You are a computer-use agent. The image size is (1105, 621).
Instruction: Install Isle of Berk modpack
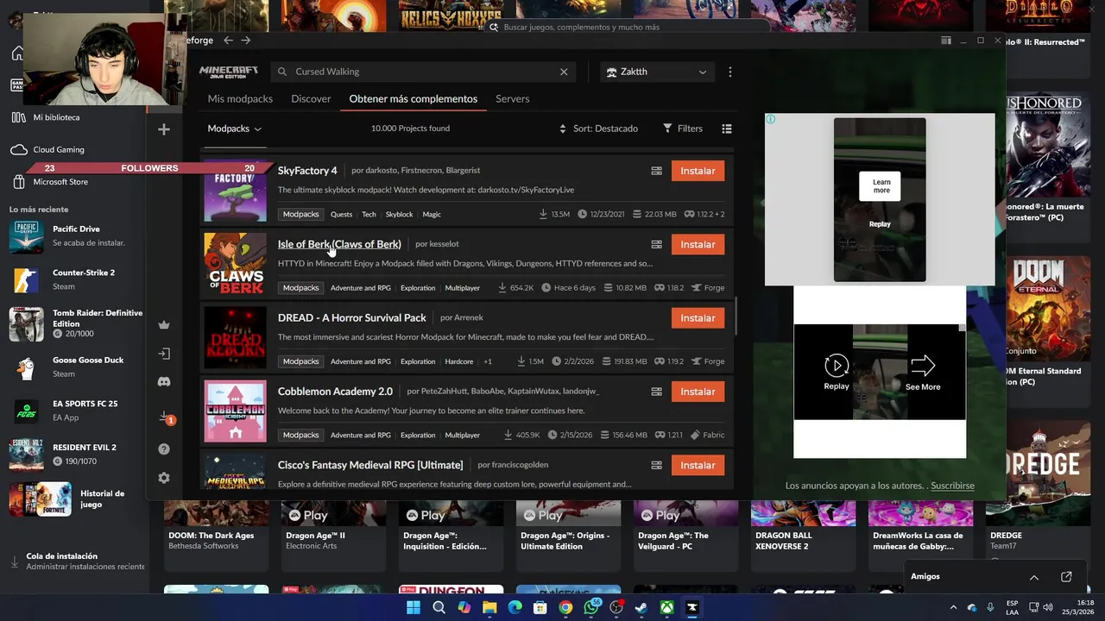click(698, 244)
